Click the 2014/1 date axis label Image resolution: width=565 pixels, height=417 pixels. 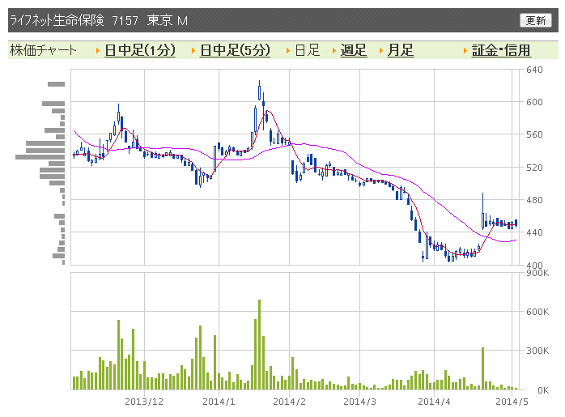219,402
